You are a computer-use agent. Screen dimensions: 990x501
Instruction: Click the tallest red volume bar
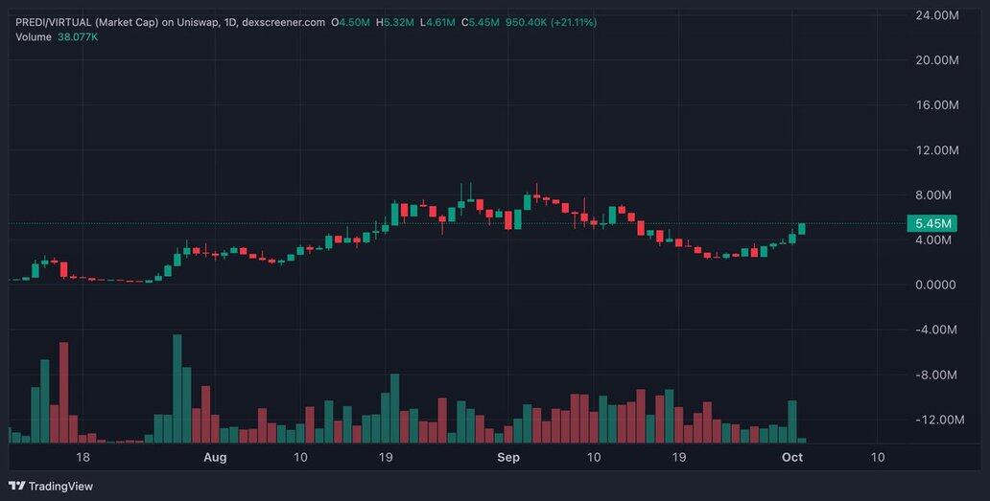point(64,393)
